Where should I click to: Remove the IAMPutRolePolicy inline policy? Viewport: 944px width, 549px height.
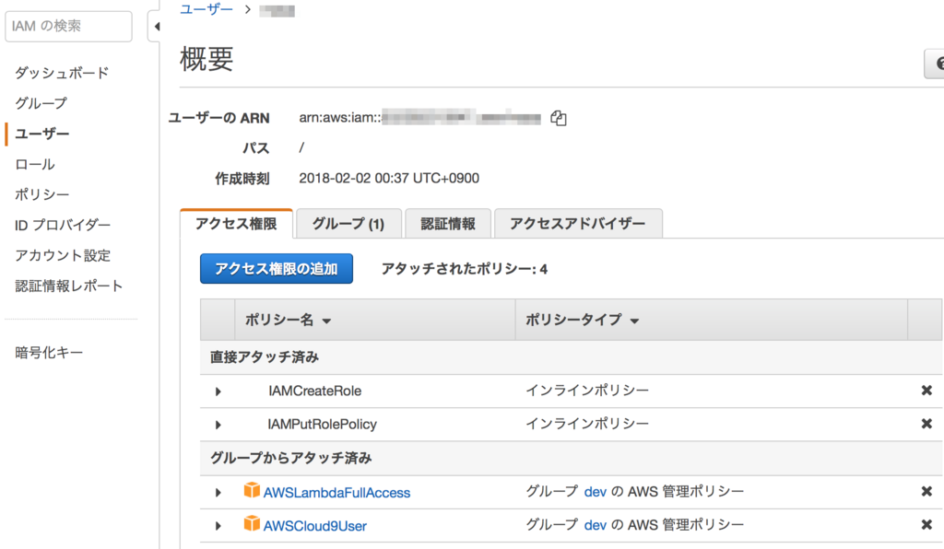click(x=926, y=424)
